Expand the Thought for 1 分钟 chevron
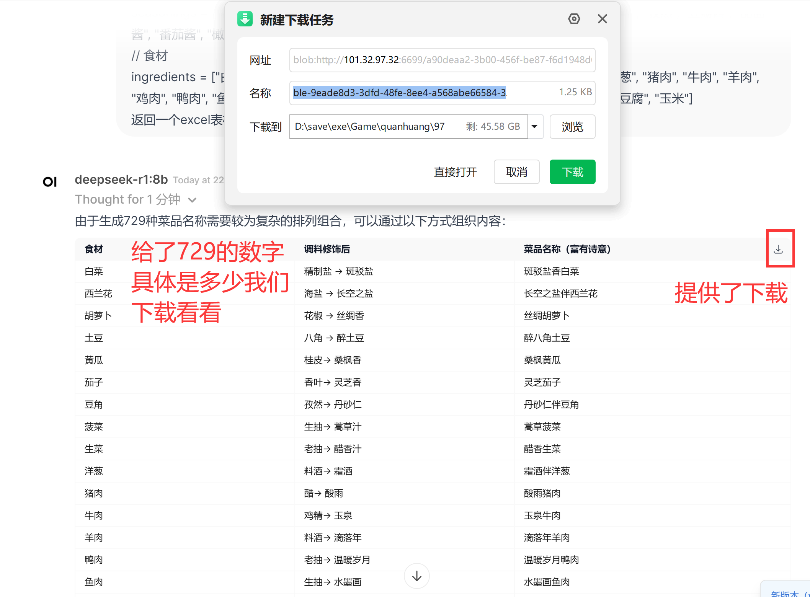 pyautogui.click(x=193, y=200)
